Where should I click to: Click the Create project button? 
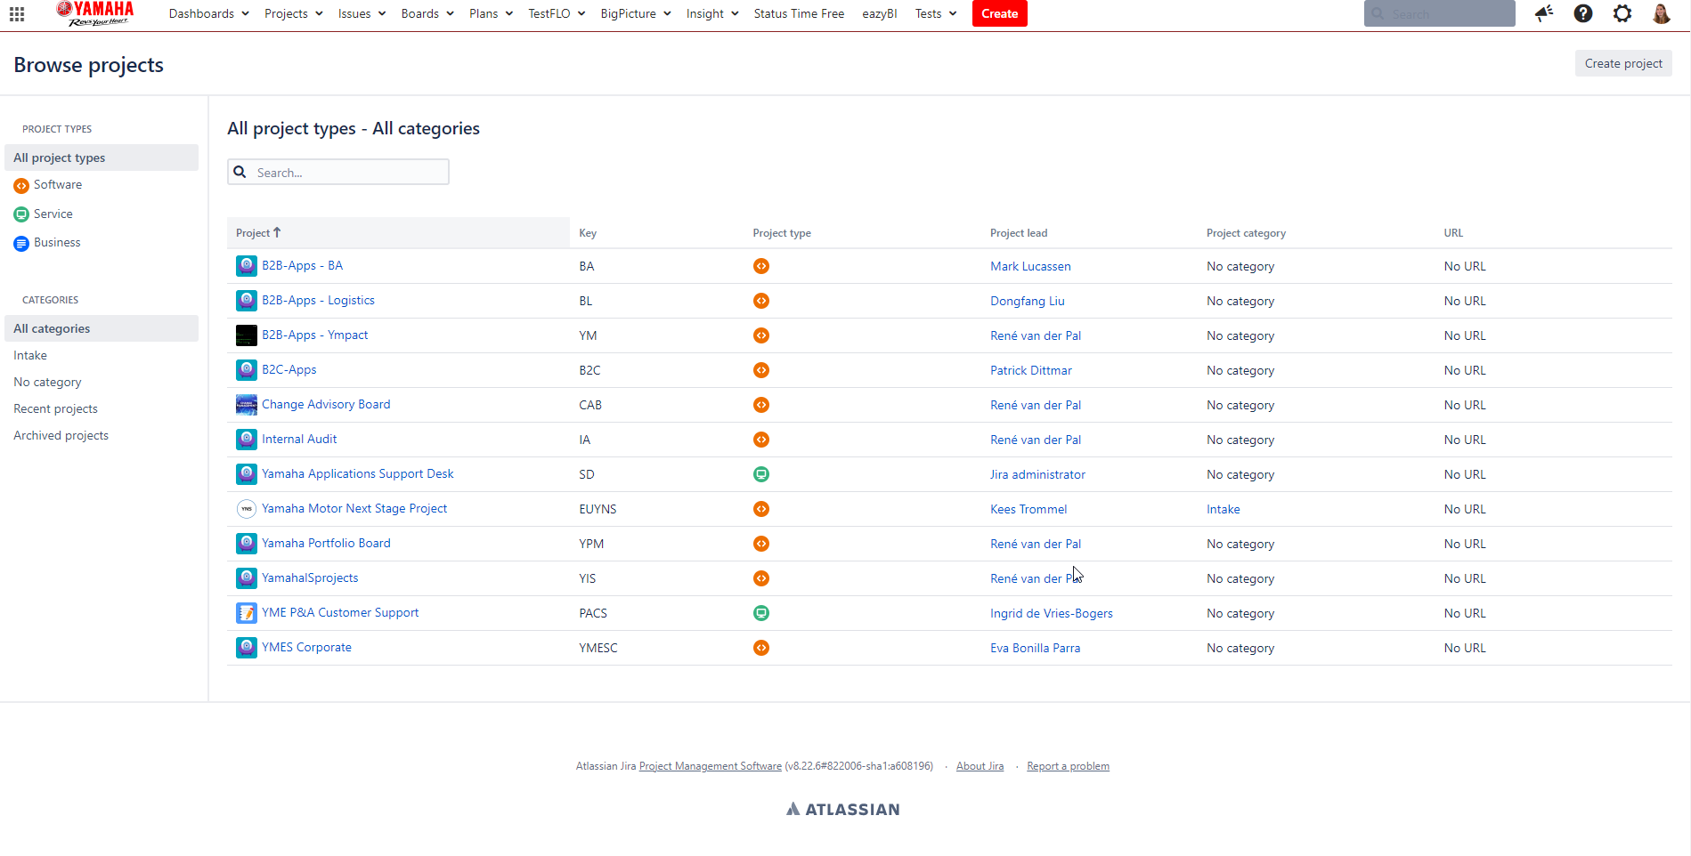tap(1622, 63)
